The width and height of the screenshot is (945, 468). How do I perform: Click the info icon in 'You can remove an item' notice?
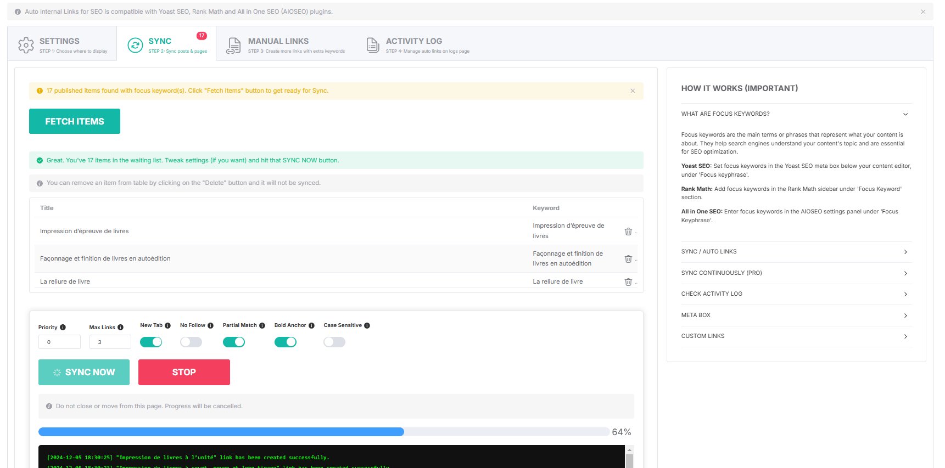pos(40,183)
